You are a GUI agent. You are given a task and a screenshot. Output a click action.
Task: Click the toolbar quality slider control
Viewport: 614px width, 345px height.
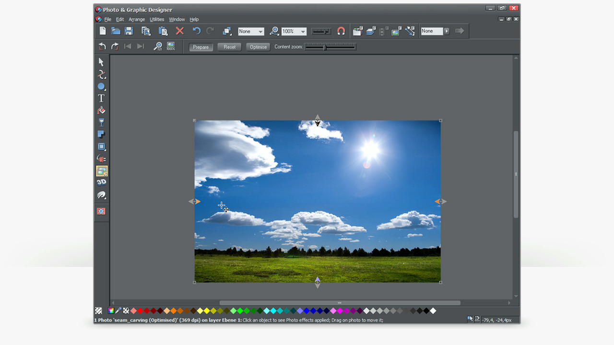pos(321,31)
